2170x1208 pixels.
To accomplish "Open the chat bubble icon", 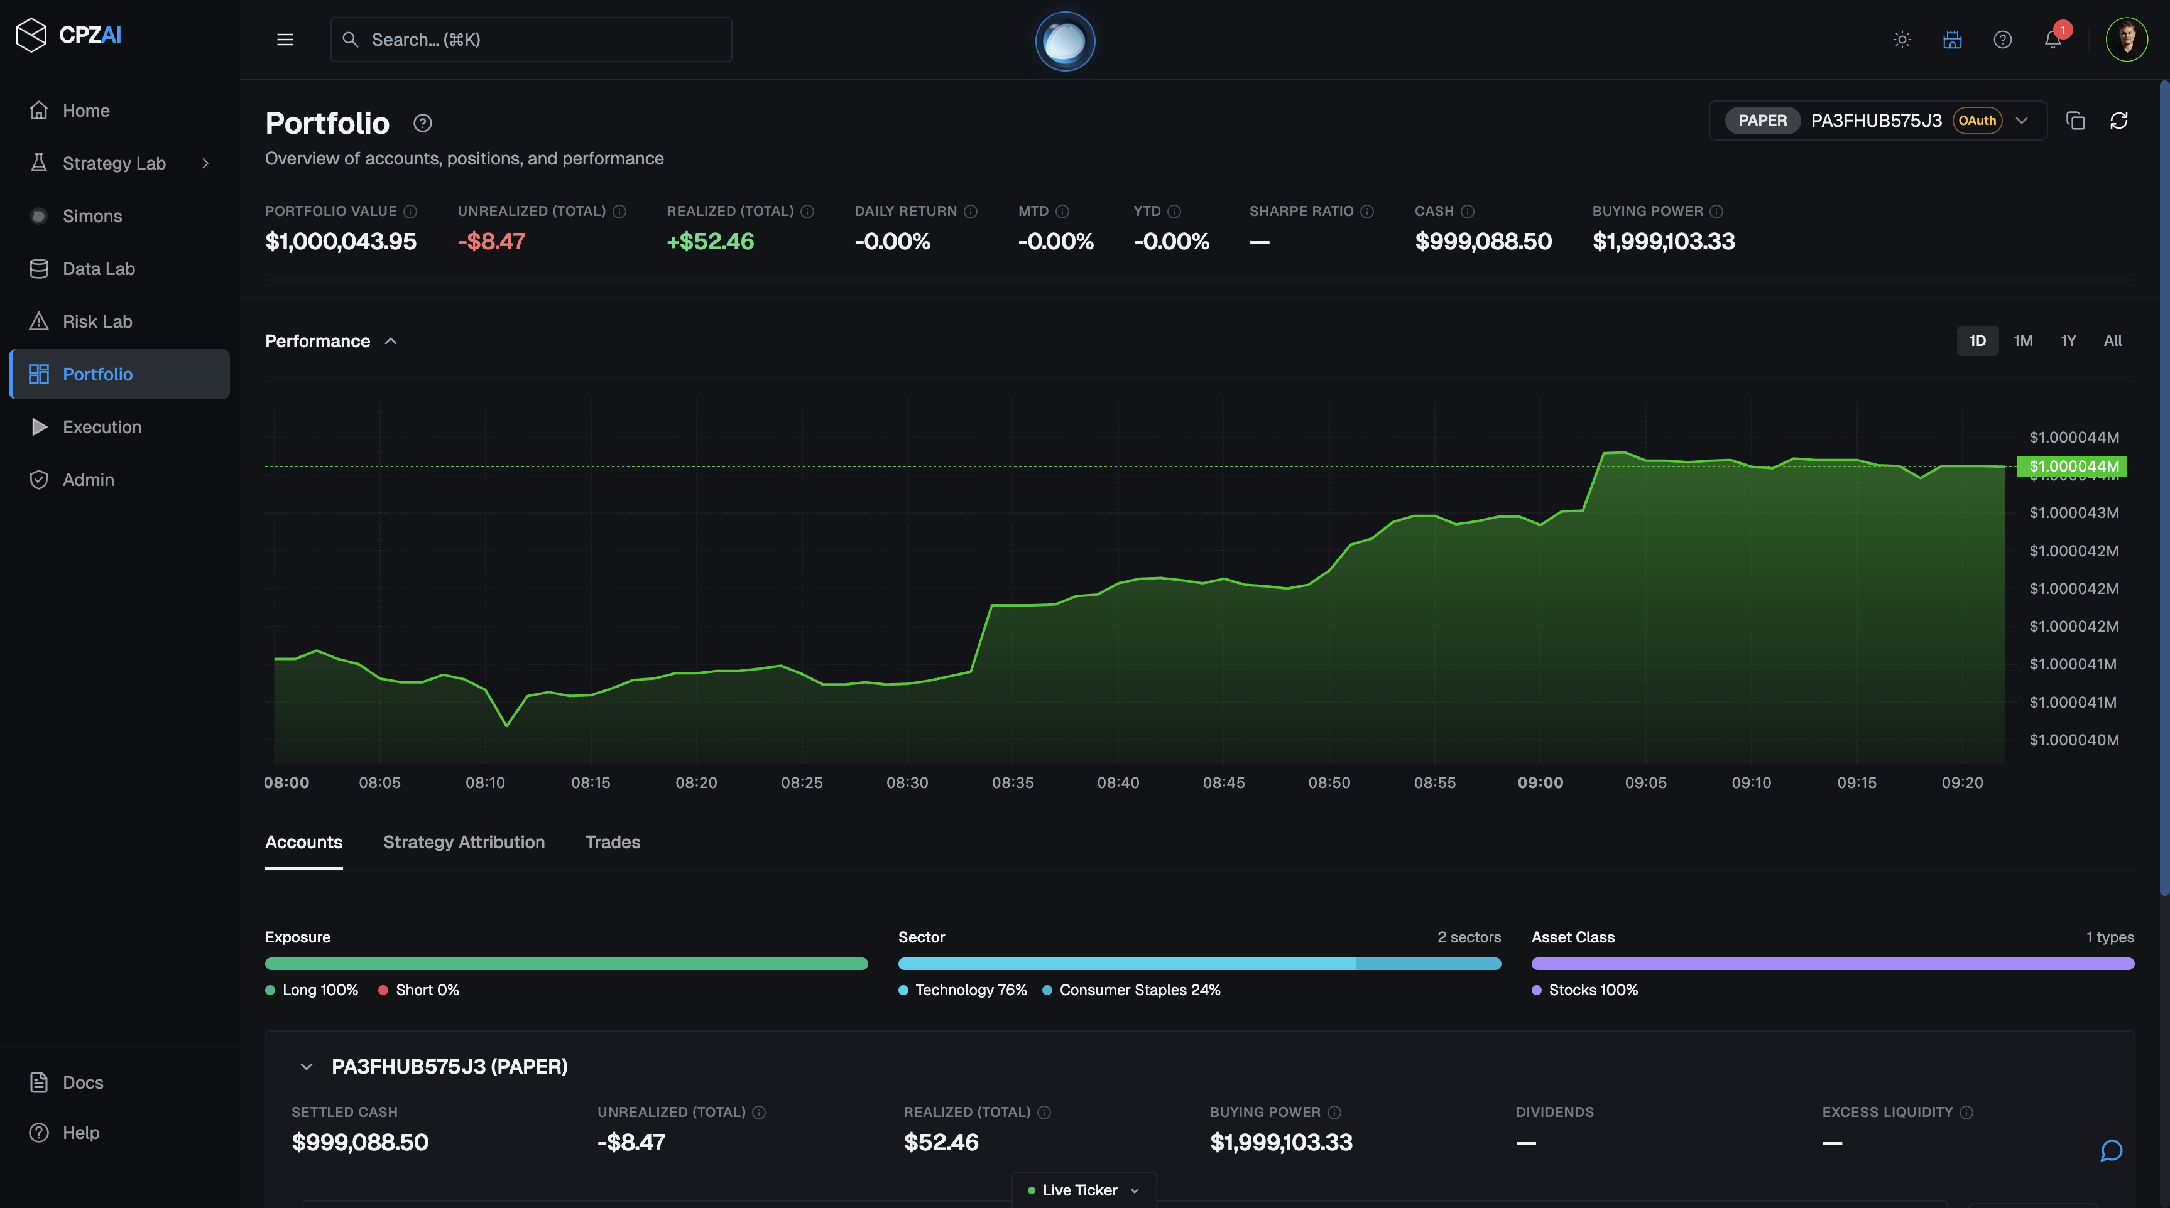I will 2111,1151.
